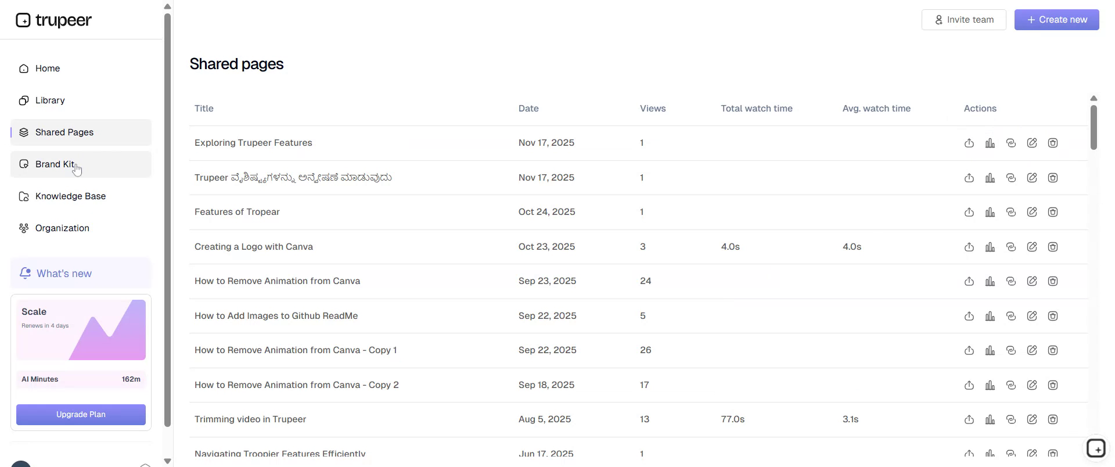Navigate to Knowledge Base

tap(81, 196)
